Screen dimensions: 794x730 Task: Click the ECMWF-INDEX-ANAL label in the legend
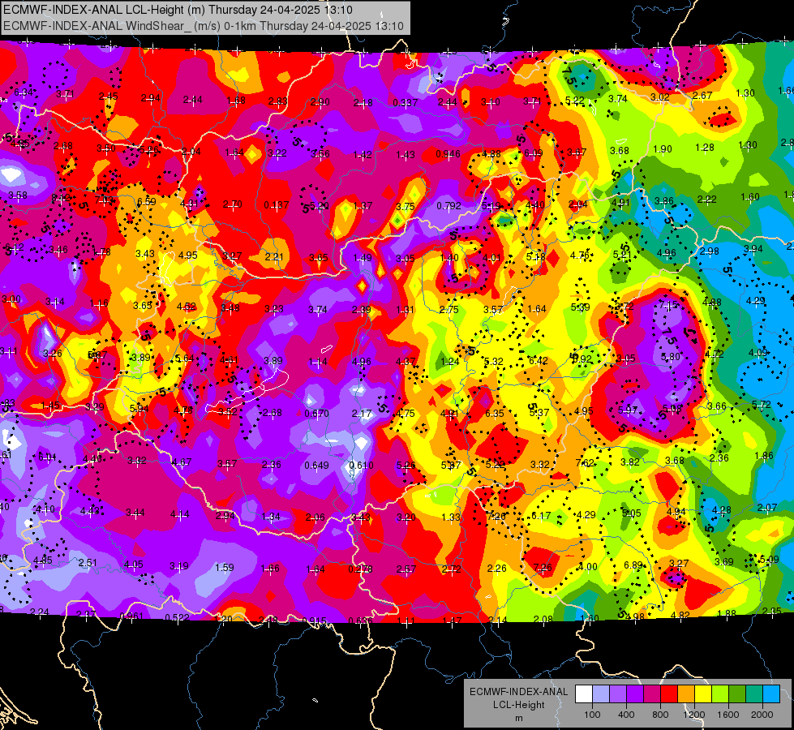pyautogui.click(x=518, y=692)
